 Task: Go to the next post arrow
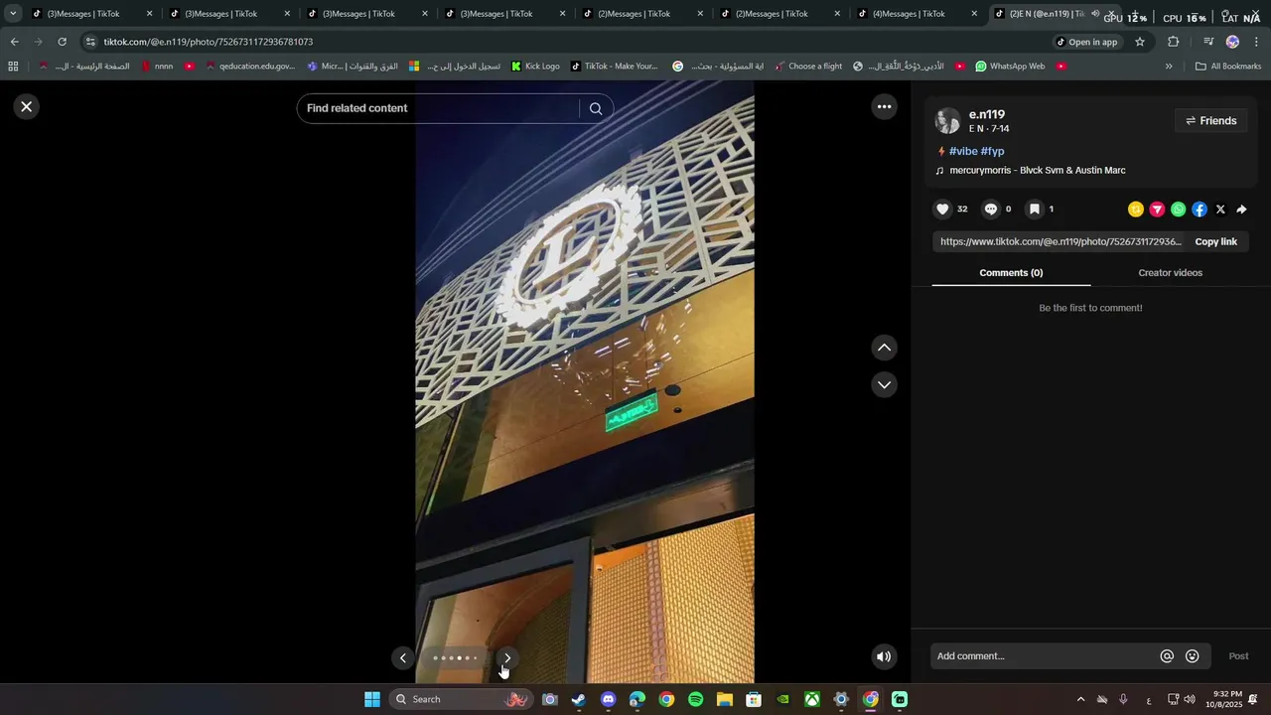tap(884, 384)
